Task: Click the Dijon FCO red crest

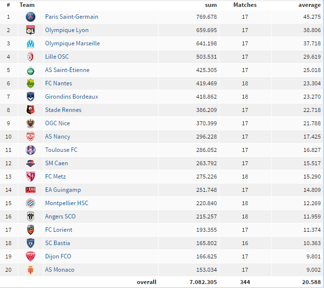Action: tap(31, 256)
